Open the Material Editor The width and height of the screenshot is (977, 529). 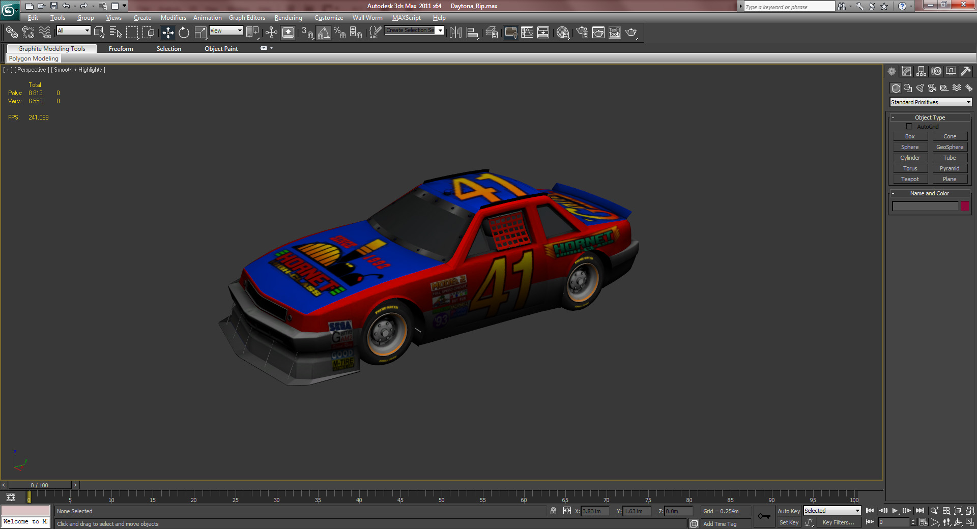point(563,33)
